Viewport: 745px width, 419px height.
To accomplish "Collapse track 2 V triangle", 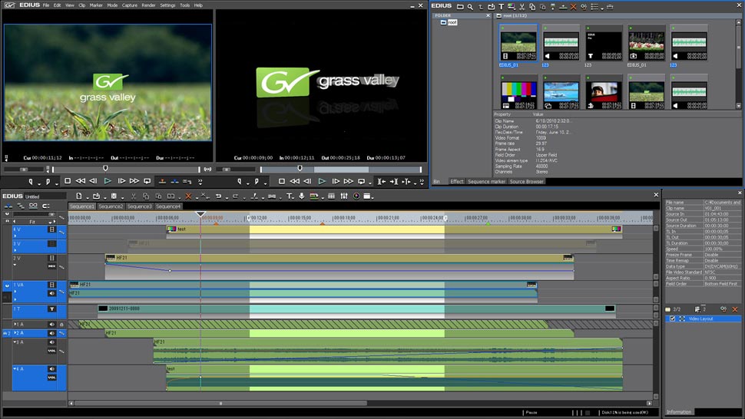I will pyautogui.click(x=15, y=265).
